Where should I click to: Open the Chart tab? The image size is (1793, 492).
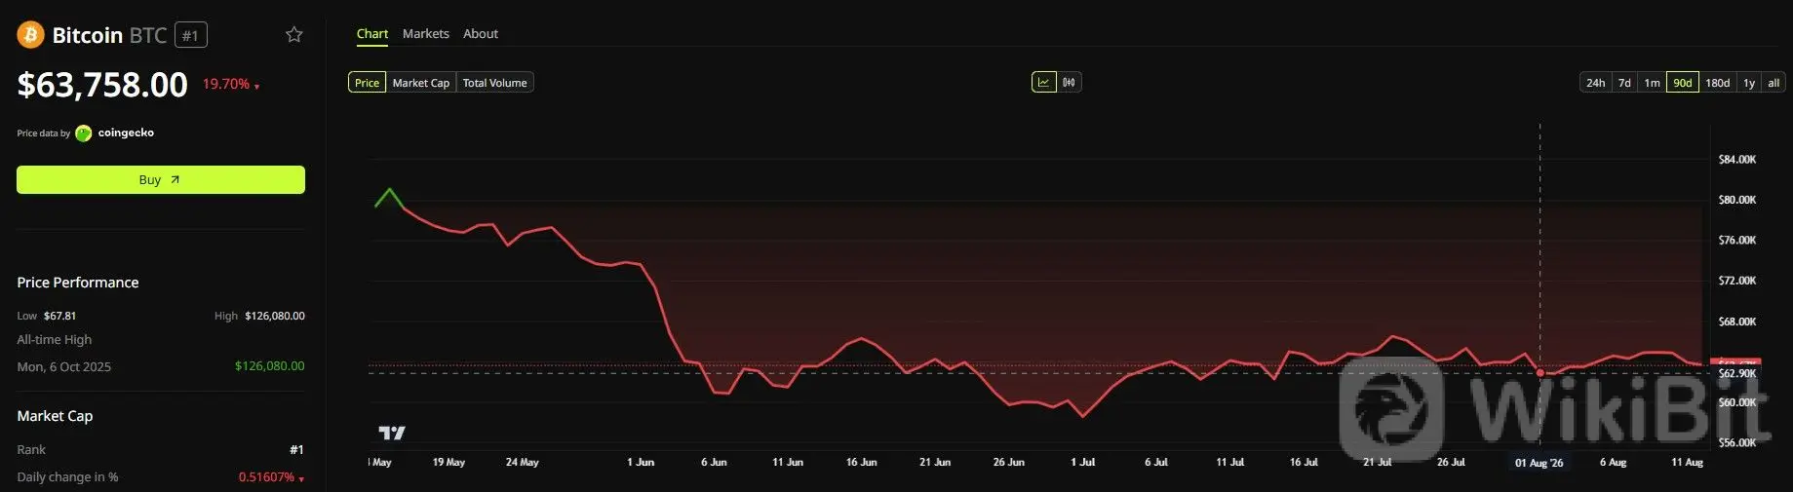pyautogui.click(x=372, y=34)
